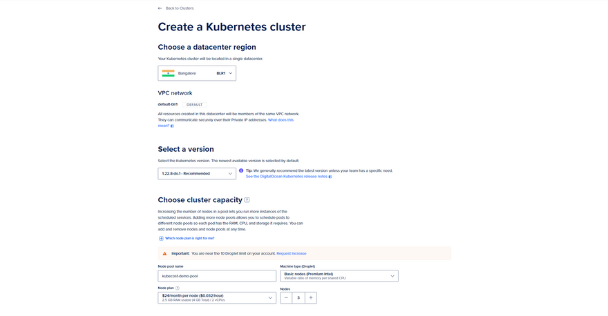Click the India flag icon in region selector
Viewport: 608px width, 316px height.
tap(168, 73)
